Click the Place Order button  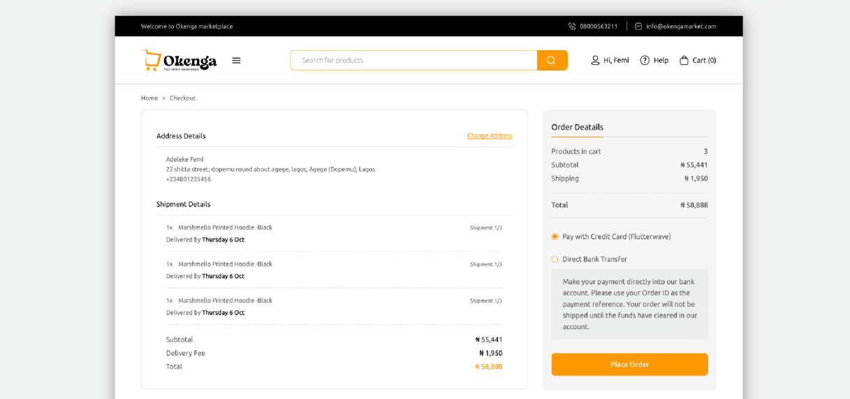tap(629, 364)
